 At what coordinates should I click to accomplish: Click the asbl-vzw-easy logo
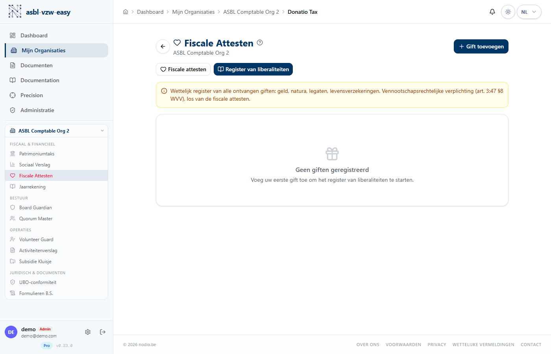(39, 12)
